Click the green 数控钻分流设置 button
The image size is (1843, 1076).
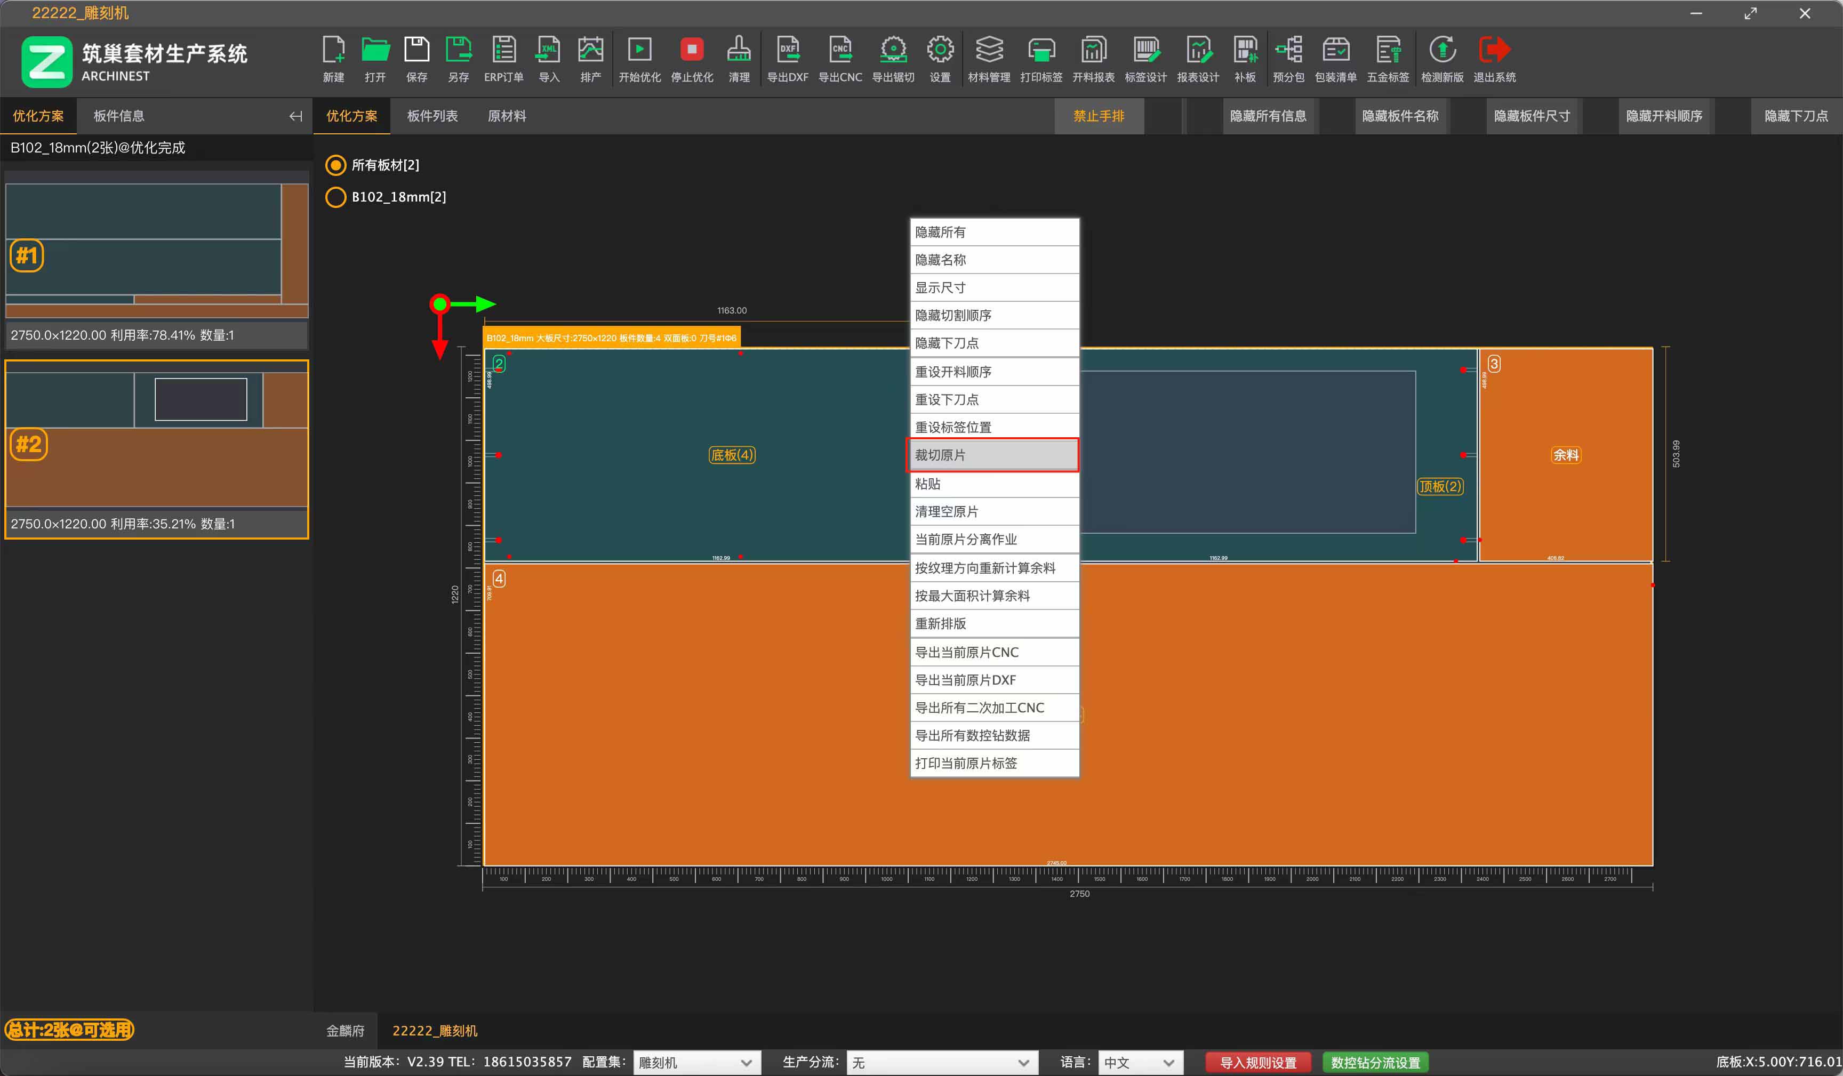(x=1375, y=1062)
